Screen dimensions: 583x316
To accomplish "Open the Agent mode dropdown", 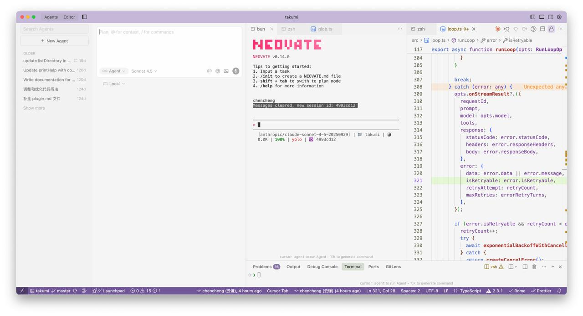I will (x=113, y=71).
